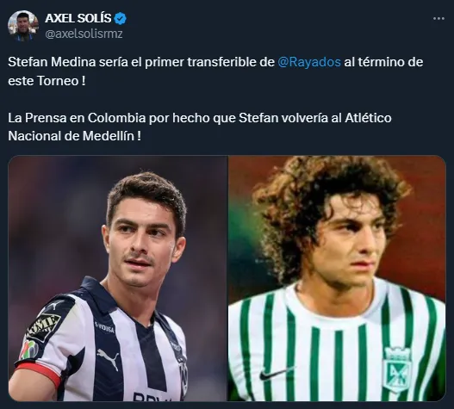454x409 pixels.
Task: Click the blue verified badge
Action: (x=120, y=18)
